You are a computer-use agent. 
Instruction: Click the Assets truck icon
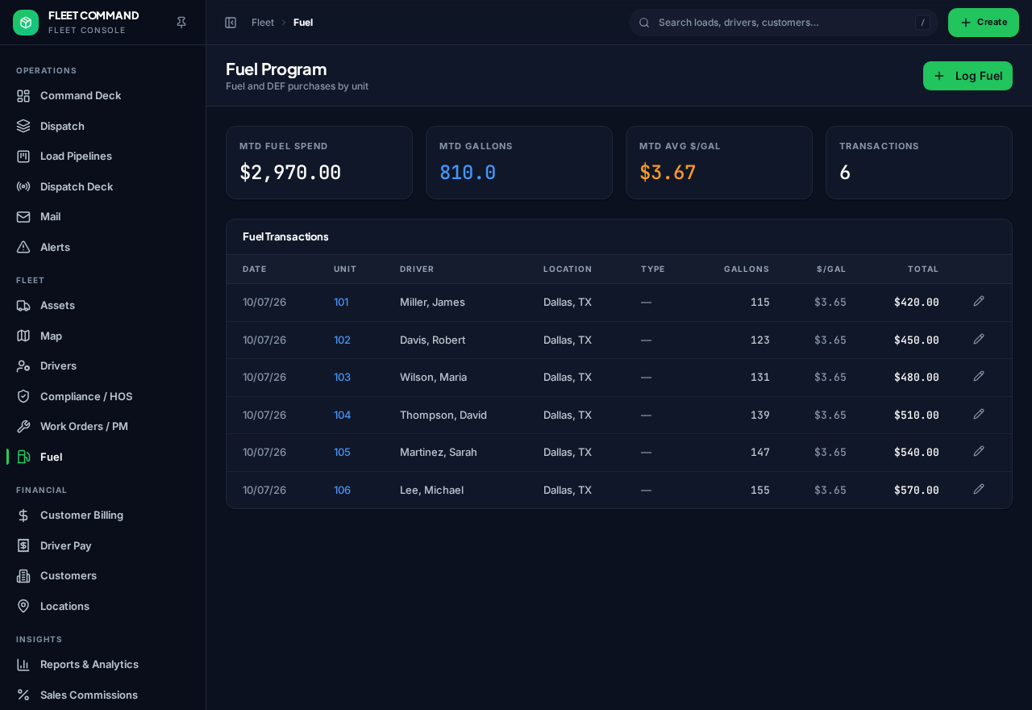23,306
